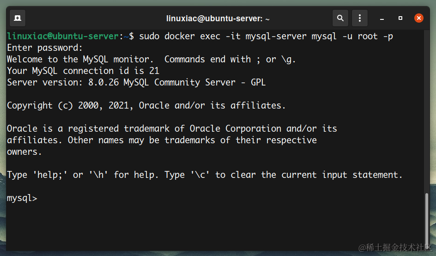Click the "Type 'help;'" instruction line
Screen dimensions: 436x256
205,175
